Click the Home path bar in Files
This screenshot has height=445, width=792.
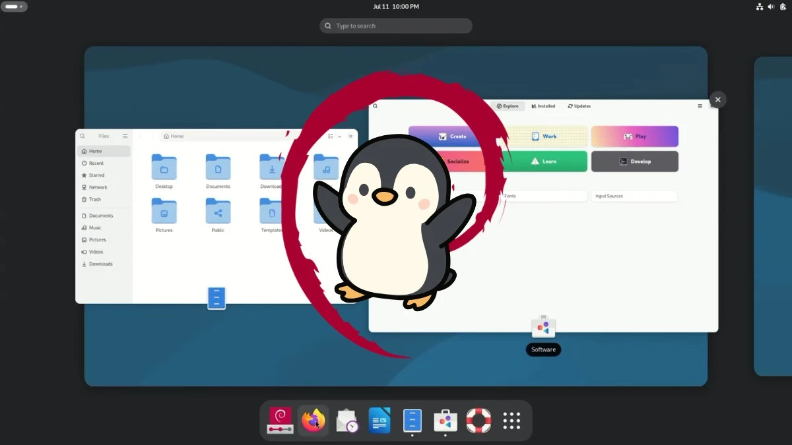point(228,136)
